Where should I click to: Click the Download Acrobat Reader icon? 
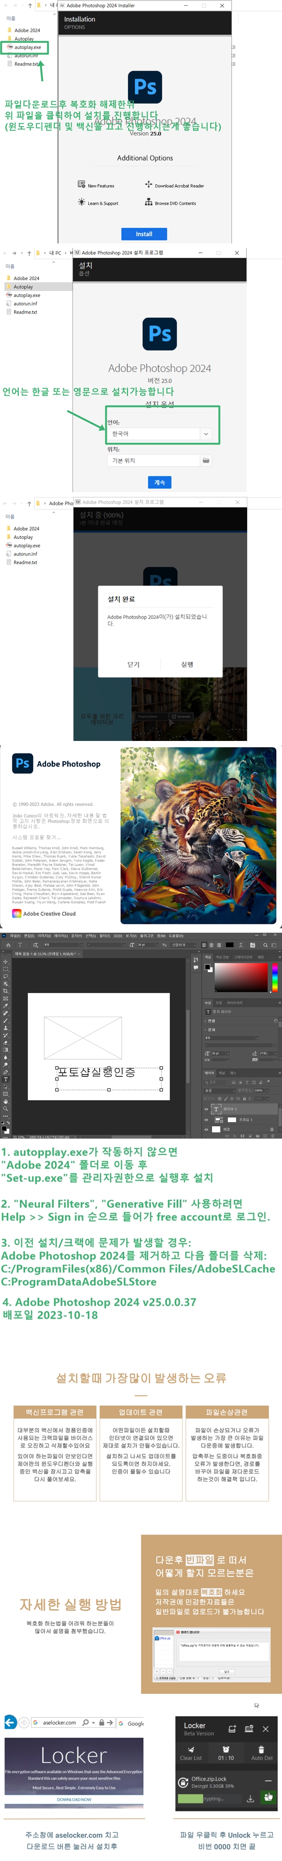pos(148,185)
